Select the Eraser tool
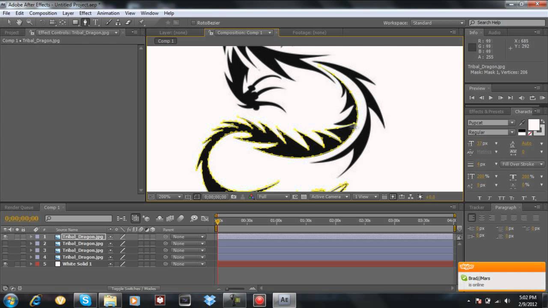 [128, 22]
